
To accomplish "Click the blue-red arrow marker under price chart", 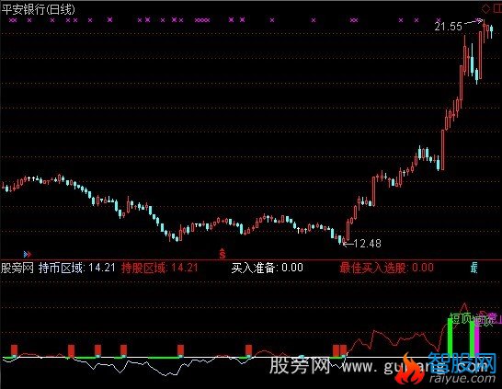I will coord(28,255).
